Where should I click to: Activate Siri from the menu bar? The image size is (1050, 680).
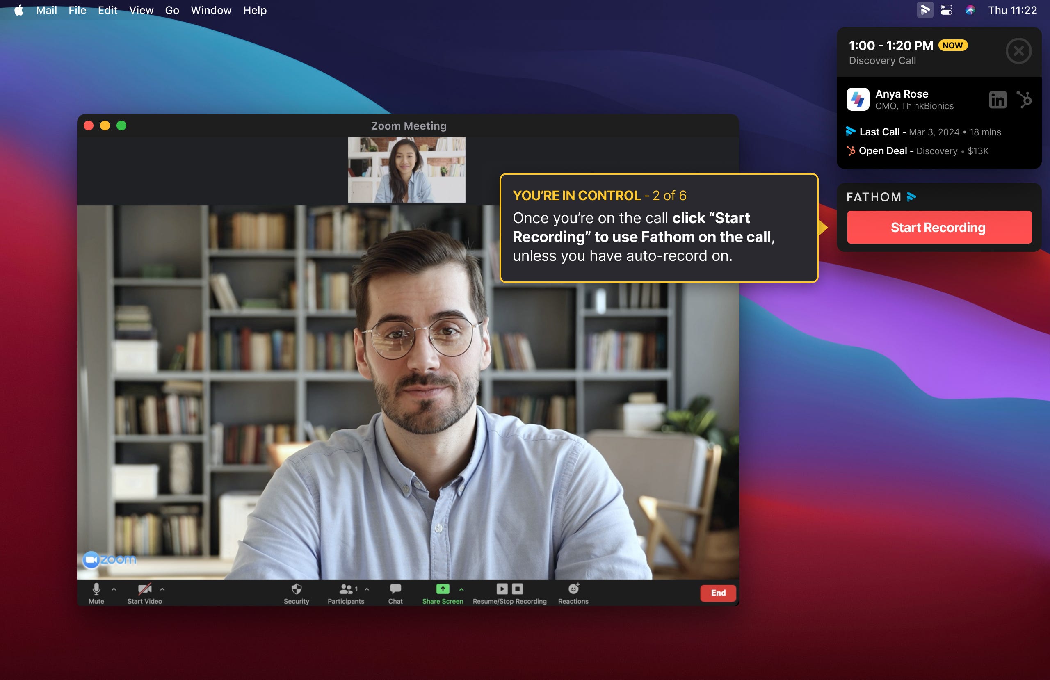(970, 10)
